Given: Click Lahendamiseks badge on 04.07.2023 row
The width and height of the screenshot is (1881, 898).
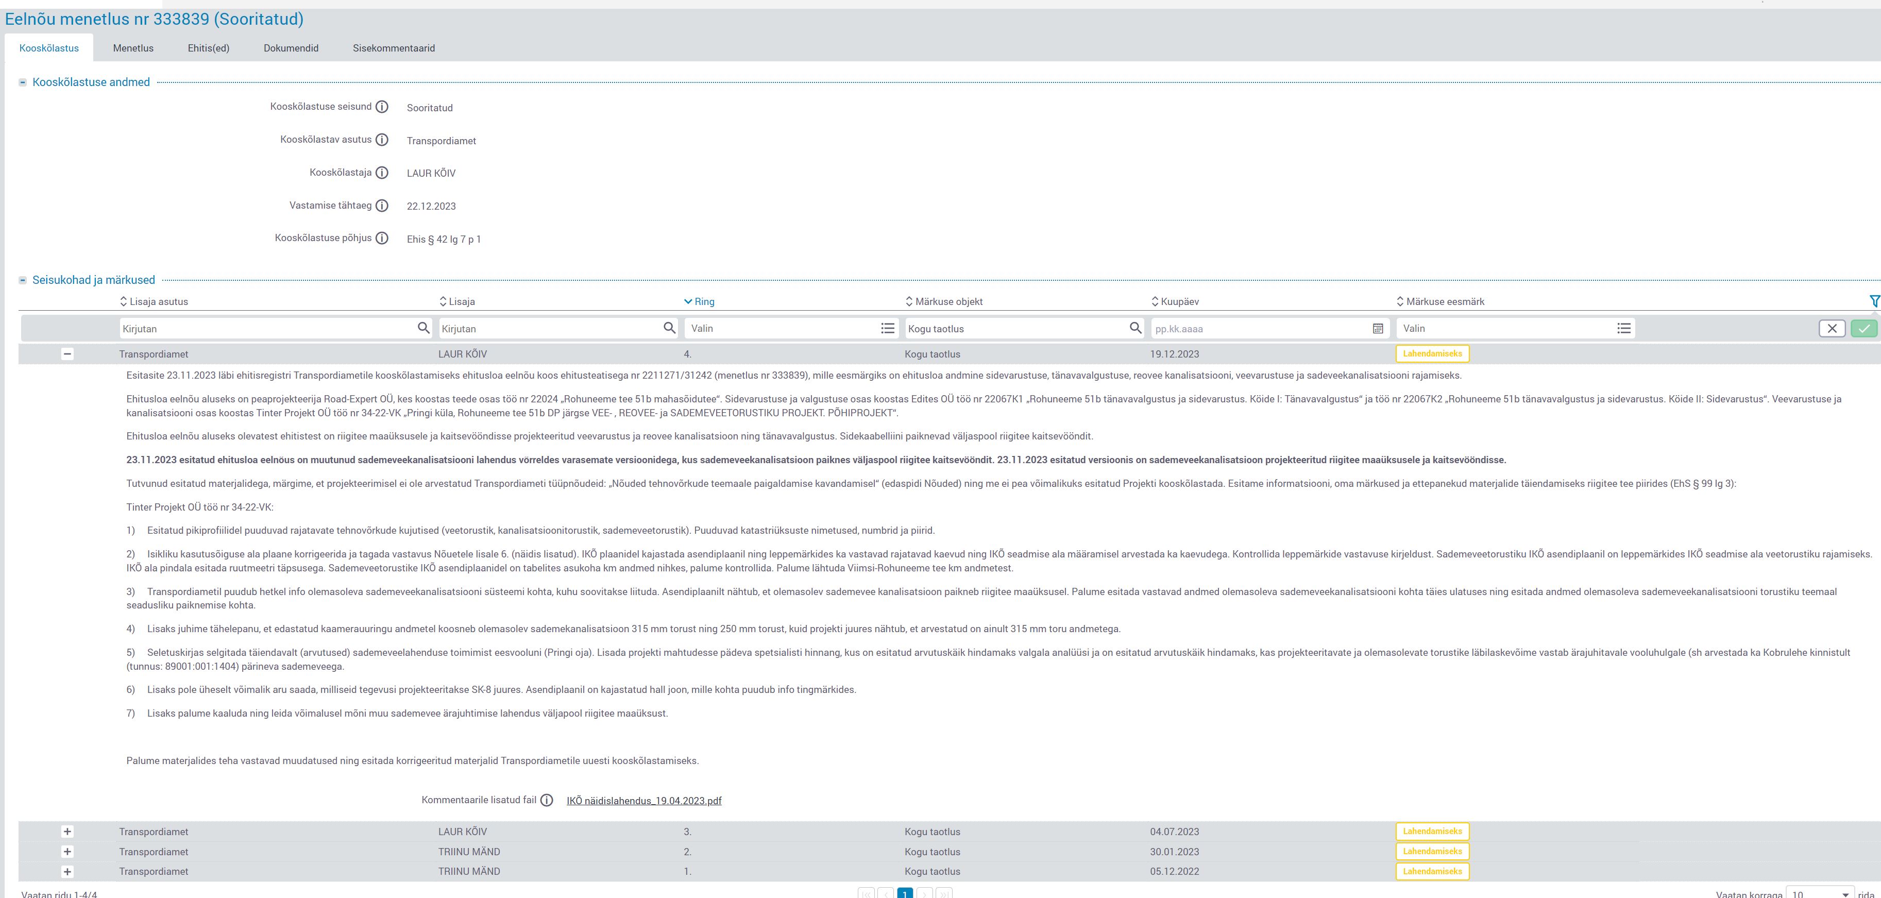Looking at the screenshot, I should tap(1432, 832).
